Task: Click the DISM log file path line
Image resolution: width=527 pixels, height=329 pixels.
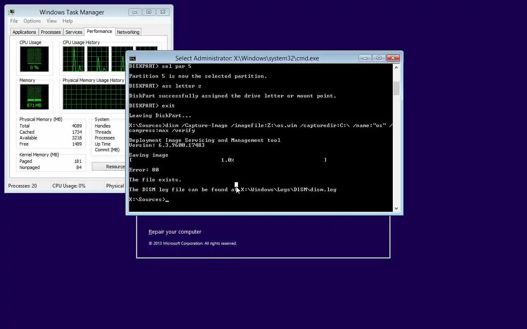Action: click(x=233, y=190)
